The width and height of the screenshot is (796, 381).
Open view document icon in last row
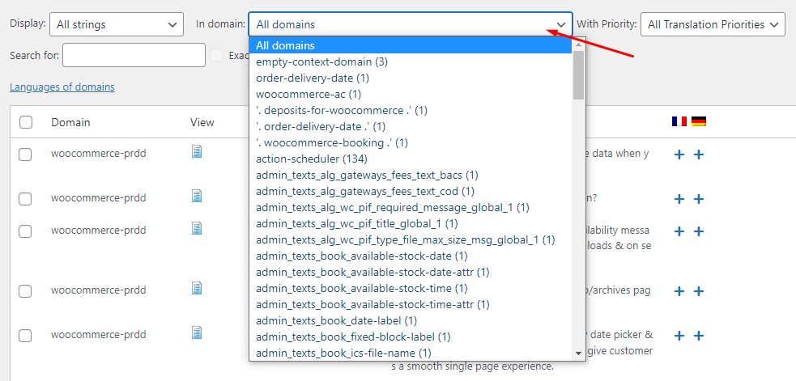tap(197, 332)
